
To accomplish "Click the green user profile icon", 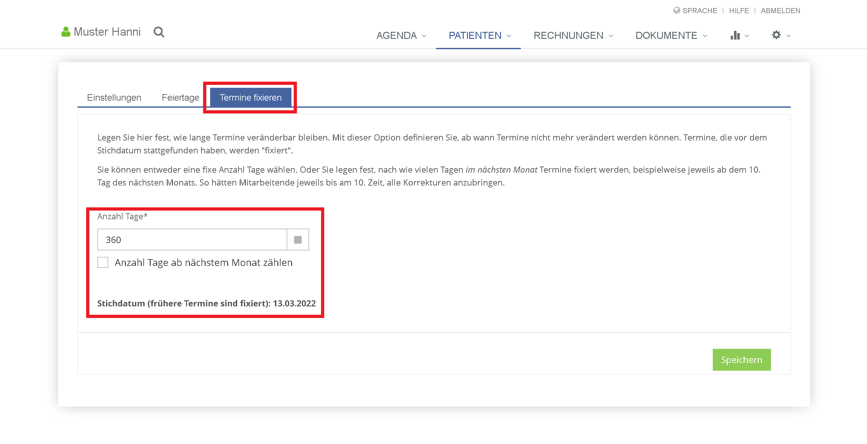I will click(66, 32).
